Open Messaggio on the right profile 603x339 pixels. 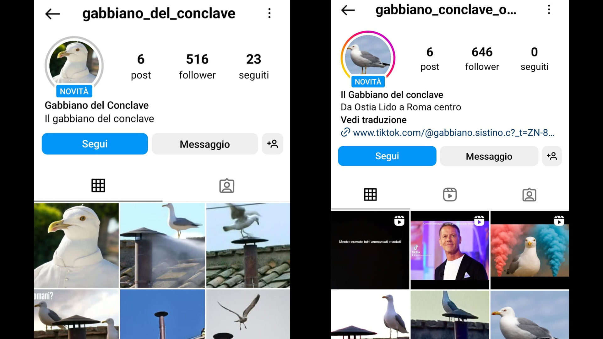pyautogui.click(x=489, y=156)
